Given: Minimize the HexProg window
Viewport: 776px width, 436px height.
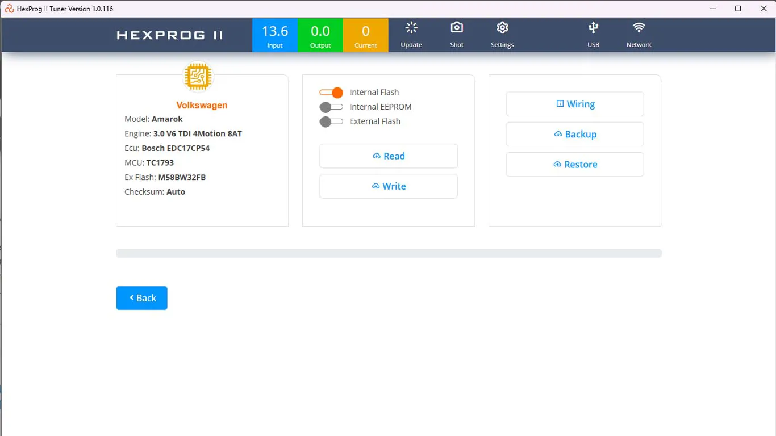Looking at the screenshot, I should click(712, 9).
